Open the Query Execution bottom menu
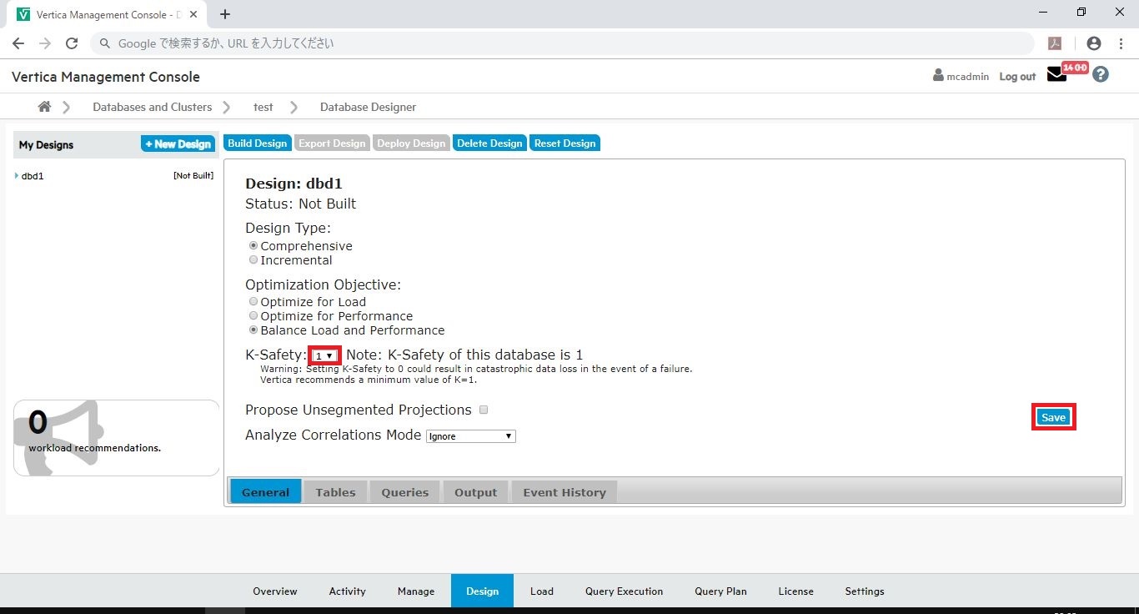The width and height of the screenshot is (1139, 614). pyautogui.click(x=624, y=591)
